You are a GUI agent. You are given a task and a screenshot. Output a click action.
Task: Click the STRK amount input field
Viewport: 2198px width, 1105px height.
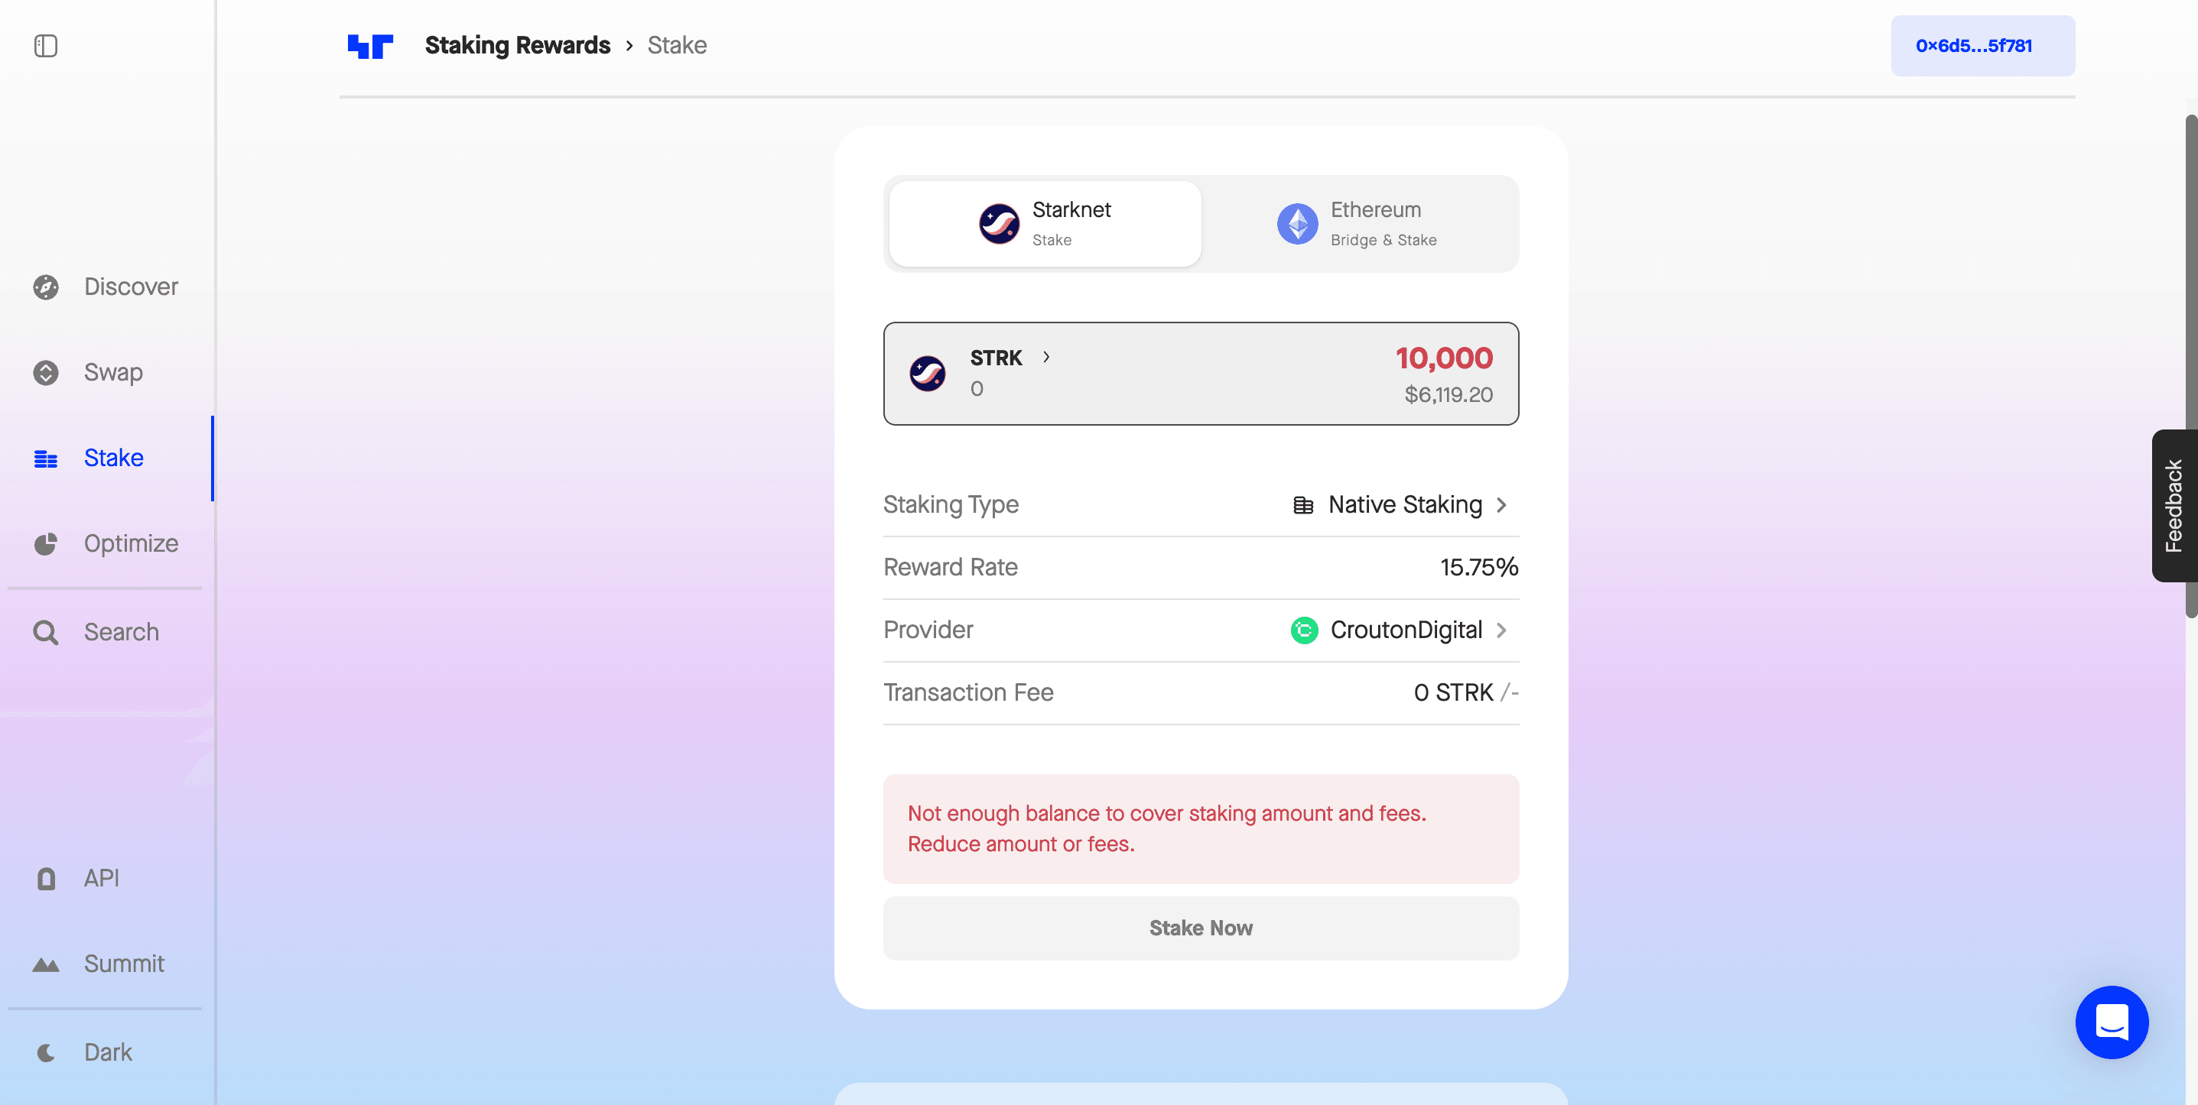(1444, 357)
